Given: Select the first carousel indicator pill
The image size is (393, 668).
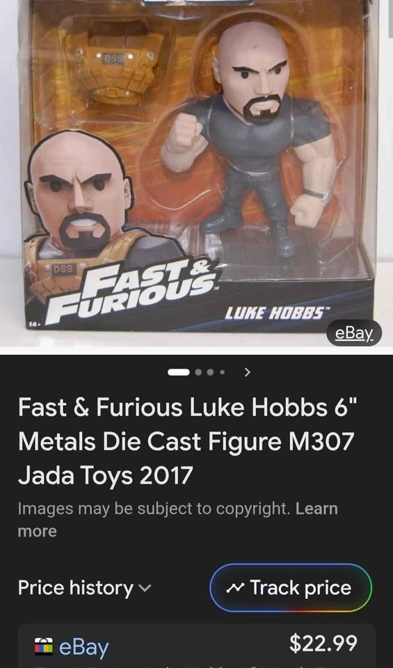Looking at the screenshot, I should 179,372.
